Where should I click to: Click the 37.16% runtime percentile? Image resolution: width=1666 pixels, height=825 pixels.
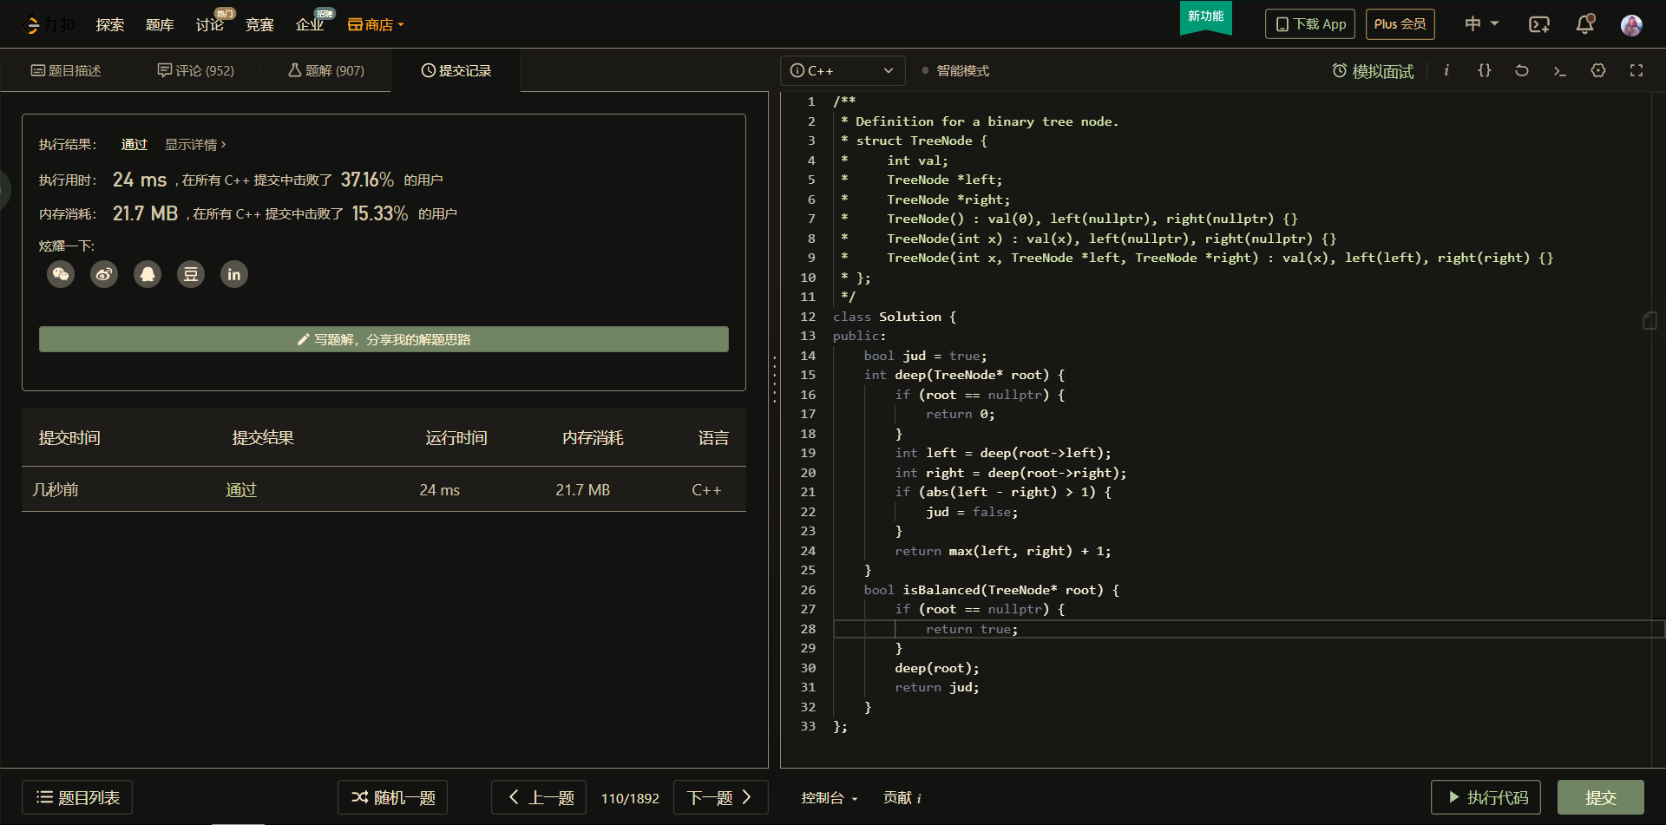click(367, 180)
